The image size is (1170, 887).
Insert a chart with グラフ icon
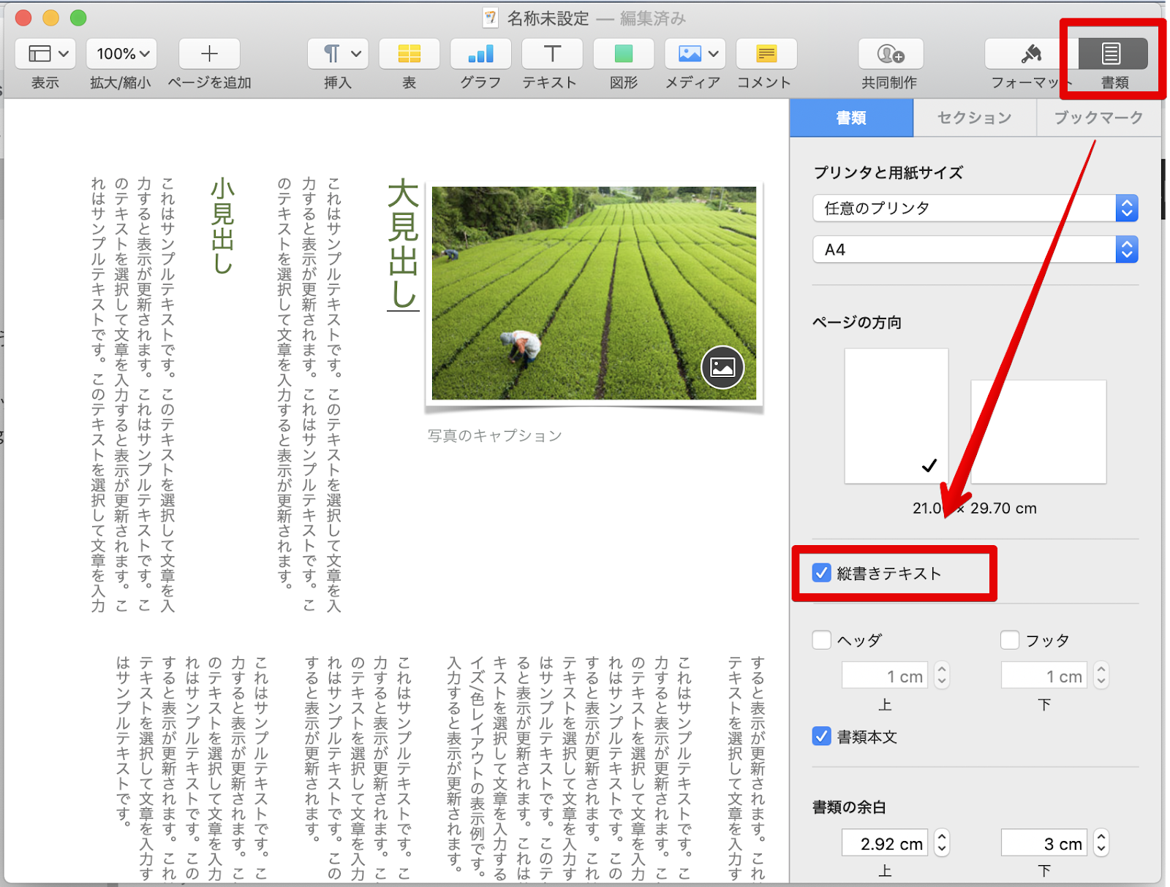coord(480,54)
